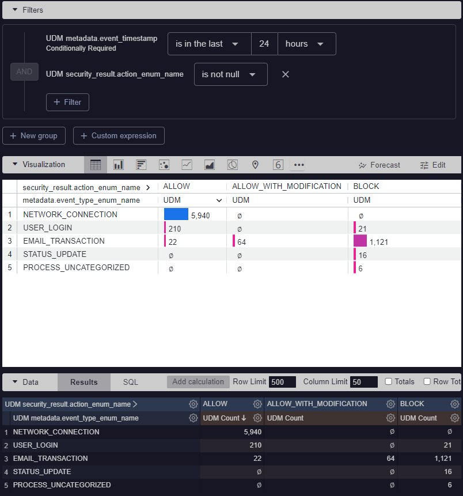Select the scatterplot visualization

click(164, 165)
